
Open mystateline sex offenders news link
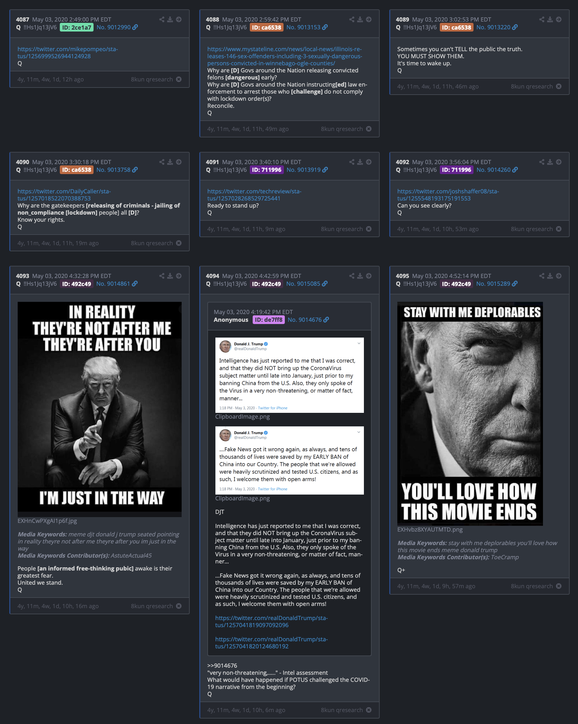click(x=284, y=56)
